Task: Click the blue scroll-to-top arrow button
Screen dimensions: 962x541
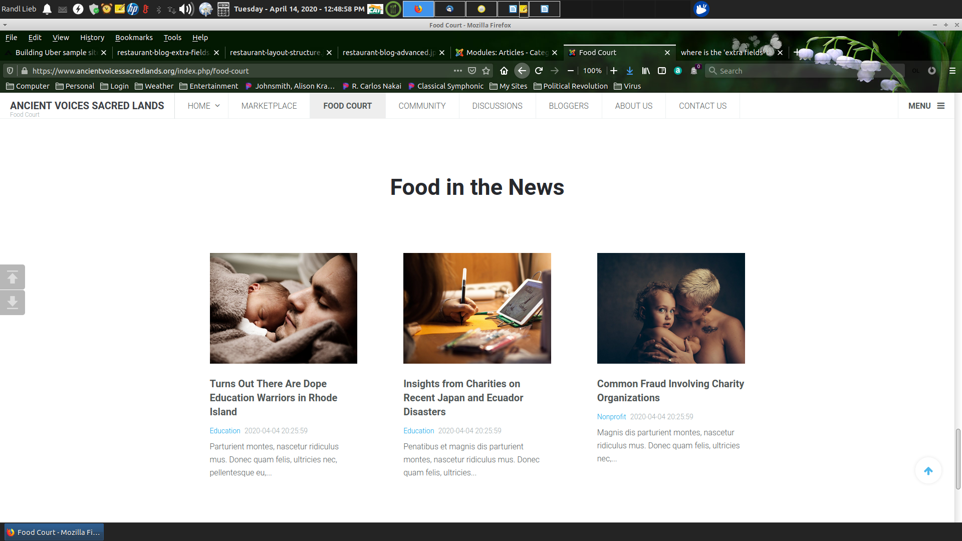Action: tap(928, 471)
